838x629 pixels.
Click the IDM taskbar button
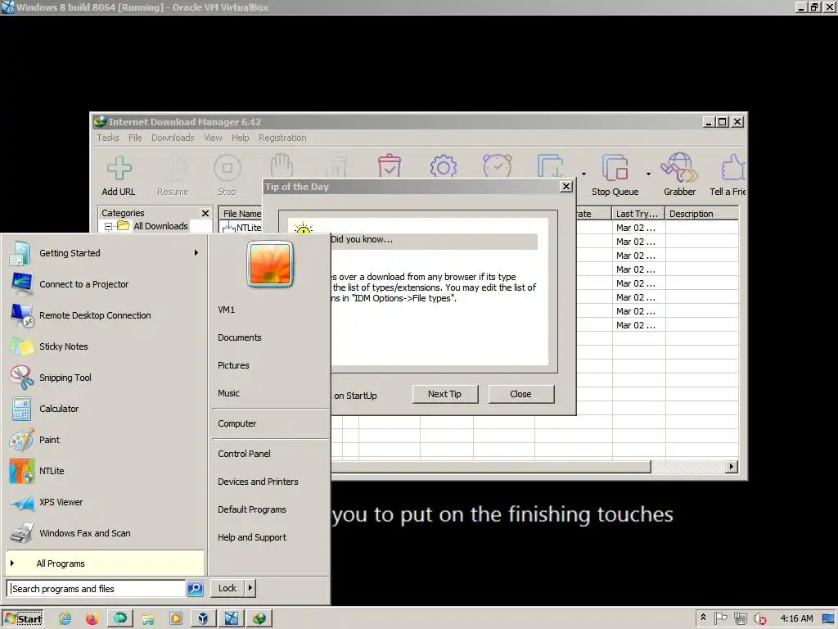click(x=259, y=619)
